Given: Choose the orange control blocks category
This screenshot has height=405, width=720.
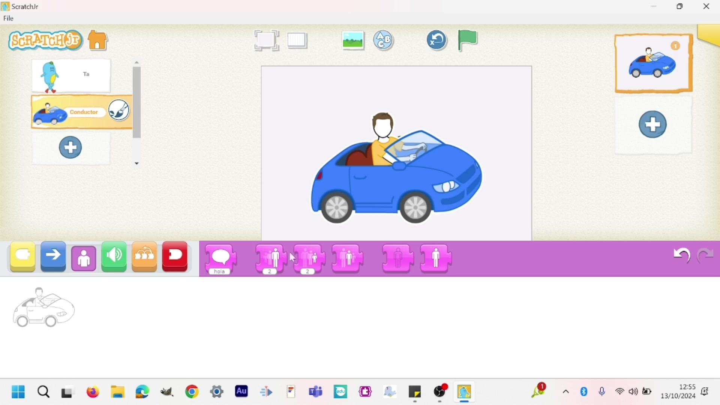Looking at the screenshot, I should tap(144, 256).
